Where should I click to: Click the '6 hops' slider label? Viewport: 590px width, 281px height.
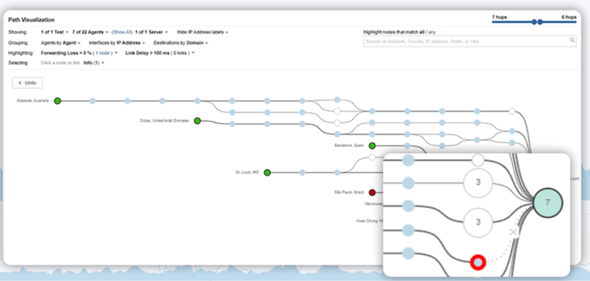pos(569,17)
